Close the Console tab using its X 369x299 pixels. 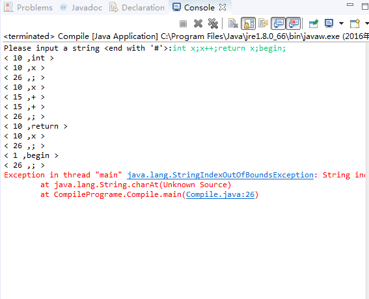223,7
